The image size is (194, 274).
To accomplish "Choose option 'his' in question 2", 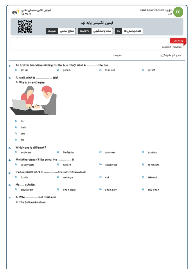I will pyautogui.click(x=22, y=140).
